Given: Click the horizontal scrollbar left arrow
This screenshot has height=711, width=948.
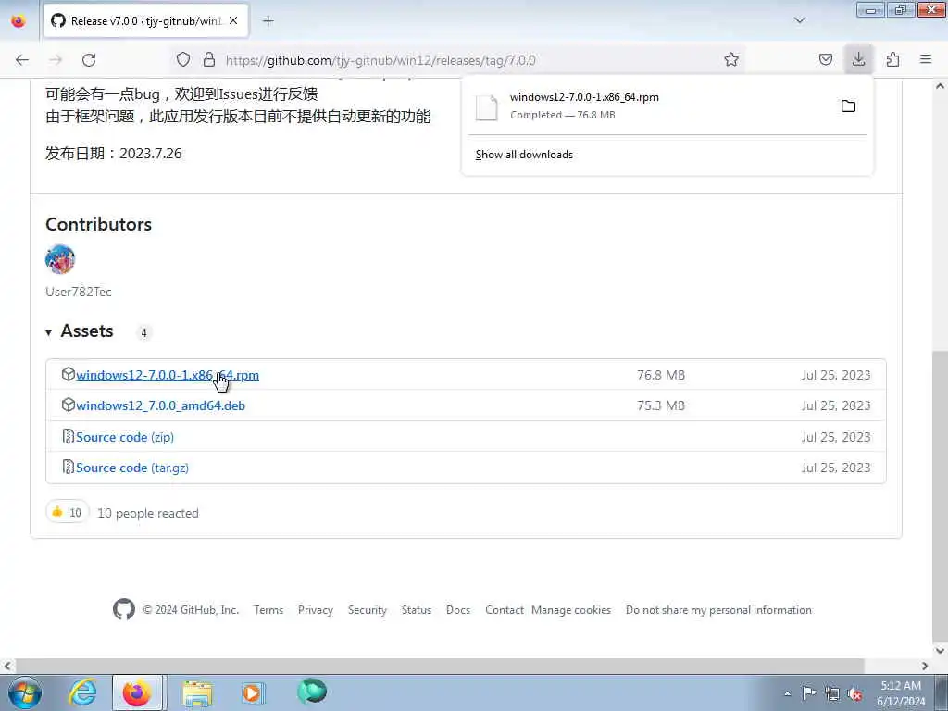Looking at the screenshot, I should point(7,666).
